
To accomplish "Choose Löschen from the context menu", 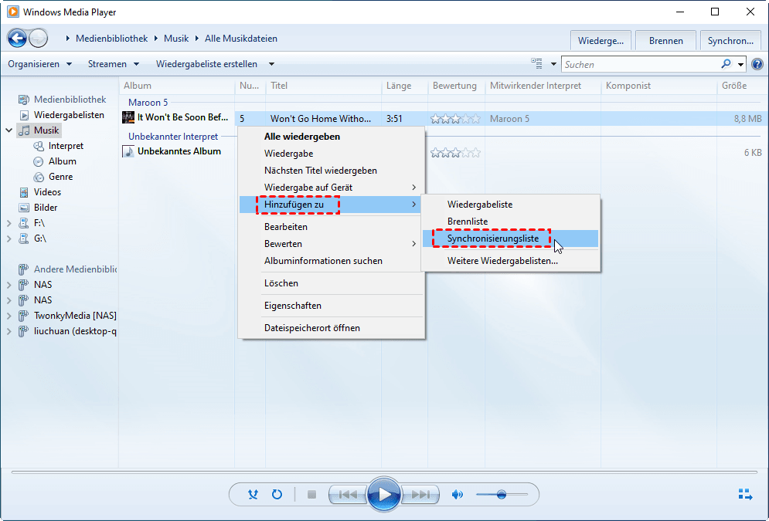I will point(332,283).
